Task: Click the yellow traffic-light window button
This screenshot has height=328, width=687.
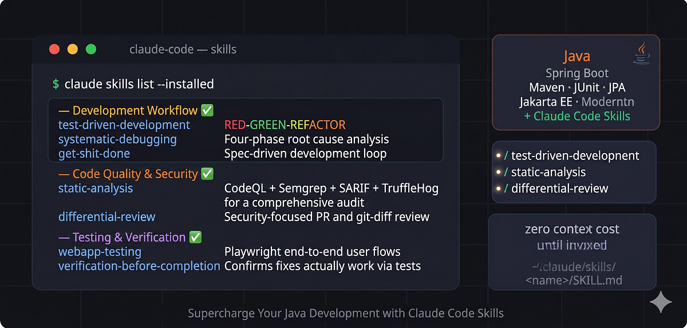Action: (x=73, y=49)
